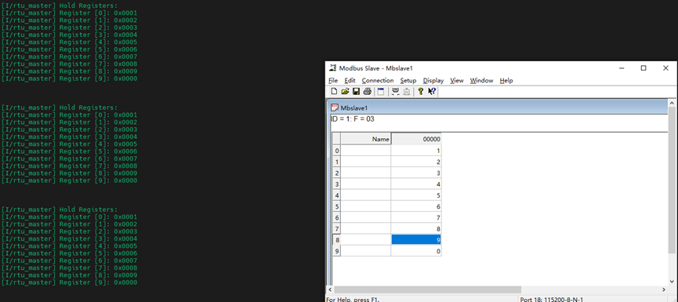Click the 'ID = 1: F = 03' text
678x302 pixels.
pos(353,119)
